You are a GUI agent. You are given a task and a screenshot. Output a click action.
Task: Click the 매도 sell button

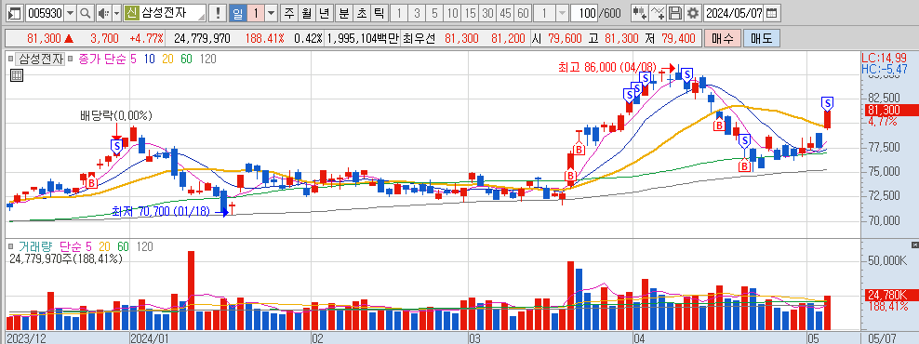[x=762, y=39]
